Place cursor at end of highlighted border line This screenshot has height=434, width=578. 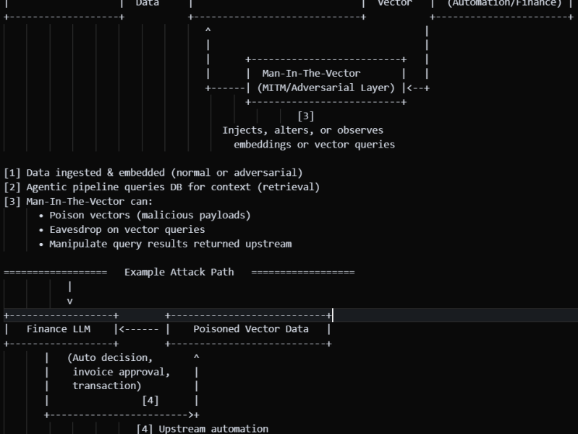pos(332,315)
